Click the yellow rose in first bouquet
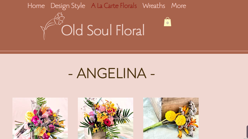Viewport: 248px width, 139px height. click(29, 116)
